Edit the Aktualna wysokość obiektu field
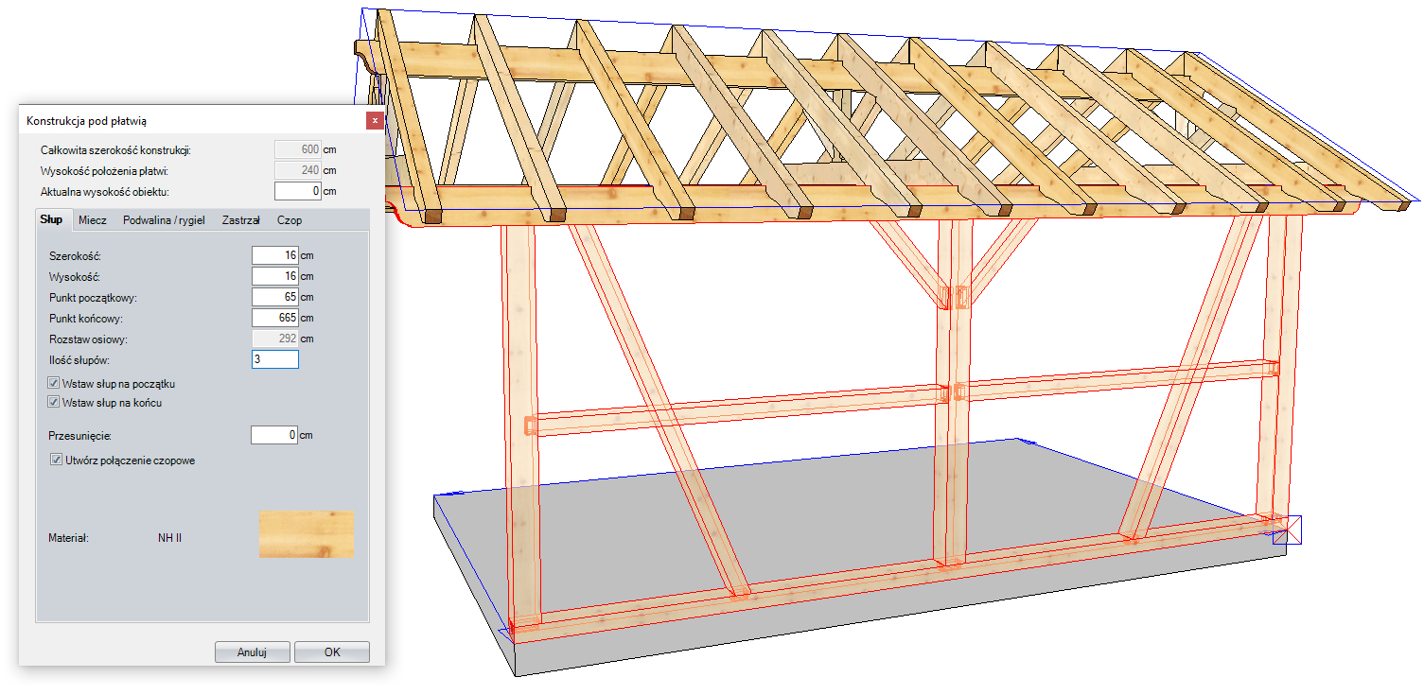Viewport: 1424px width, 695px height. pos(296,191)
